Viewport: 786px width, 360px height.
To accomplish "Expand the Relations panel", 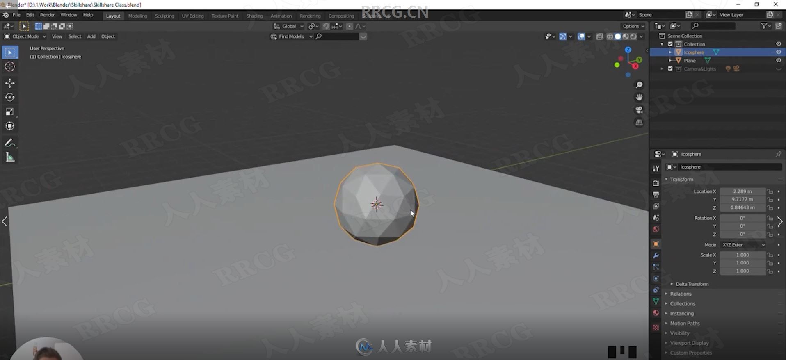I will click(681, 294).
